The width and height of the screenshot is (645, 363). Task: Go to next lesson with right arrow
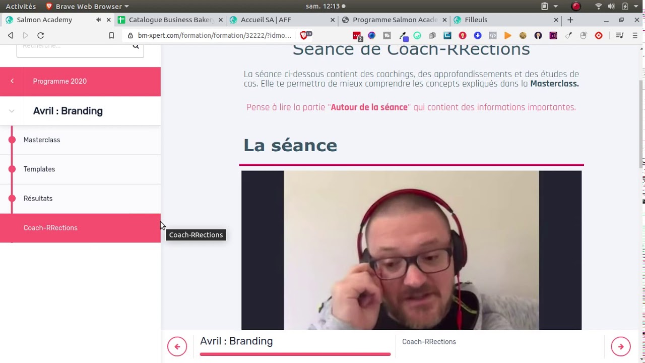[620, 346]
